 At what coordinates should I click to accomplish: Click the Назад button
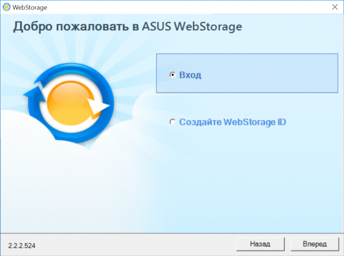click(x=260, y=244)
